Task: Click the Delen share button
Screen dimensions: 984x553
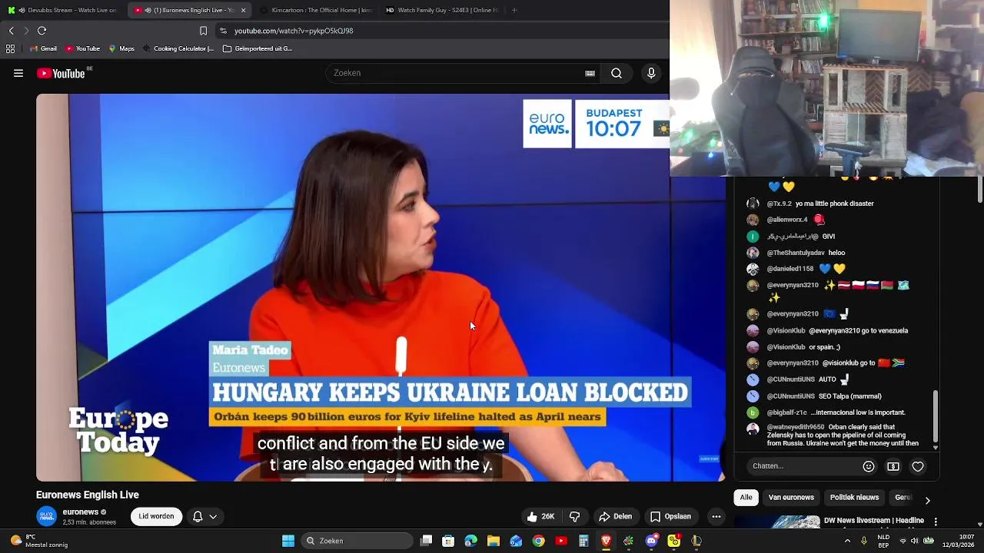Action: pos(616,516)
